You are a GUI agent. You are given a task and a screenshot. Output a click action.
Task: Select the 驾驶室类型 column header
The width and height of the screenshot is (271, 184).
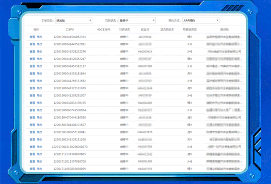click(190, 30)
